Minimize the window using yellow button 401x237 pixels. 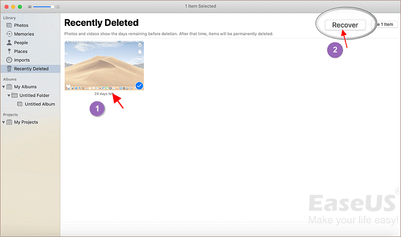14,7
